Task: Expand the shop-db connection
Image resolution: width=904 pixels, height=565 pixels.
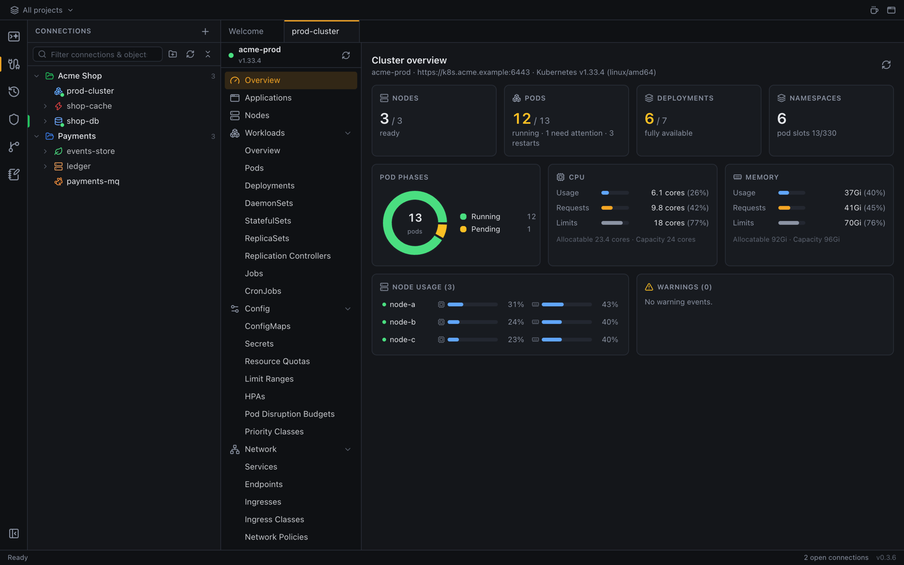Action: pos(45,121)
